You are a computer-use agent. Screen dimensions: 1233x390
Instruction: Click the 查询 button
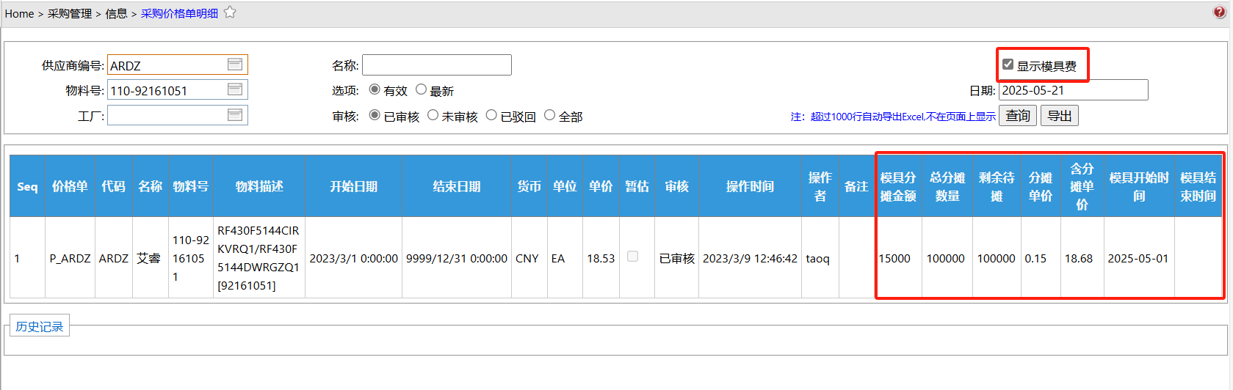(1018, 116)
